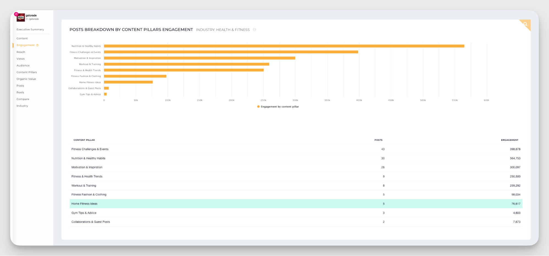Open the /gatorade profile handle link
The height and width of the screenshot is (256, 549).
coord(34,19)
